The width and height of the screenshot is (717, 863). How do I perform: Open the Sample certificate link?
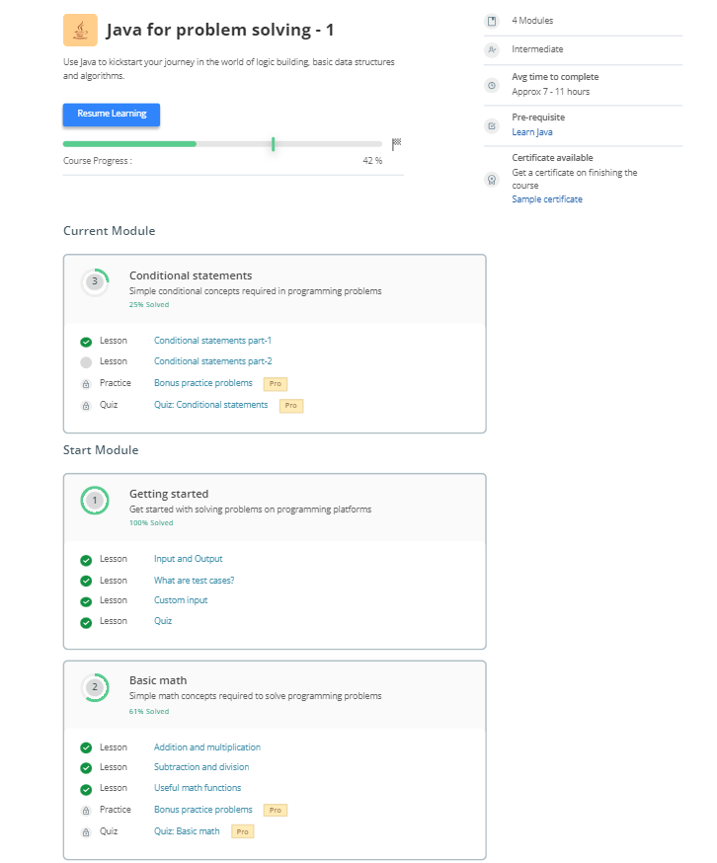pos(547,199)
